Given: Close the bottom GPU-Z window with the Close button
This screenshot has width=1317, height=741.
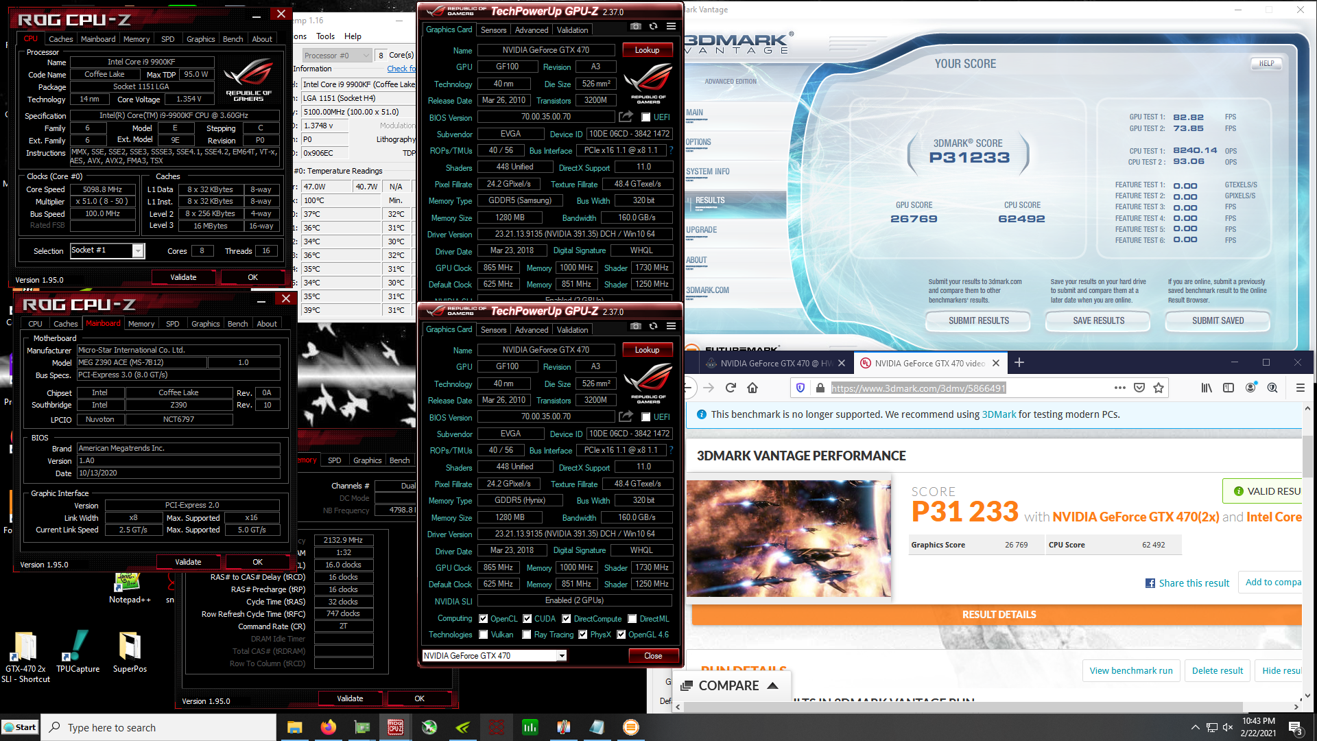Looking at the screenshot, I should point(653,656).
